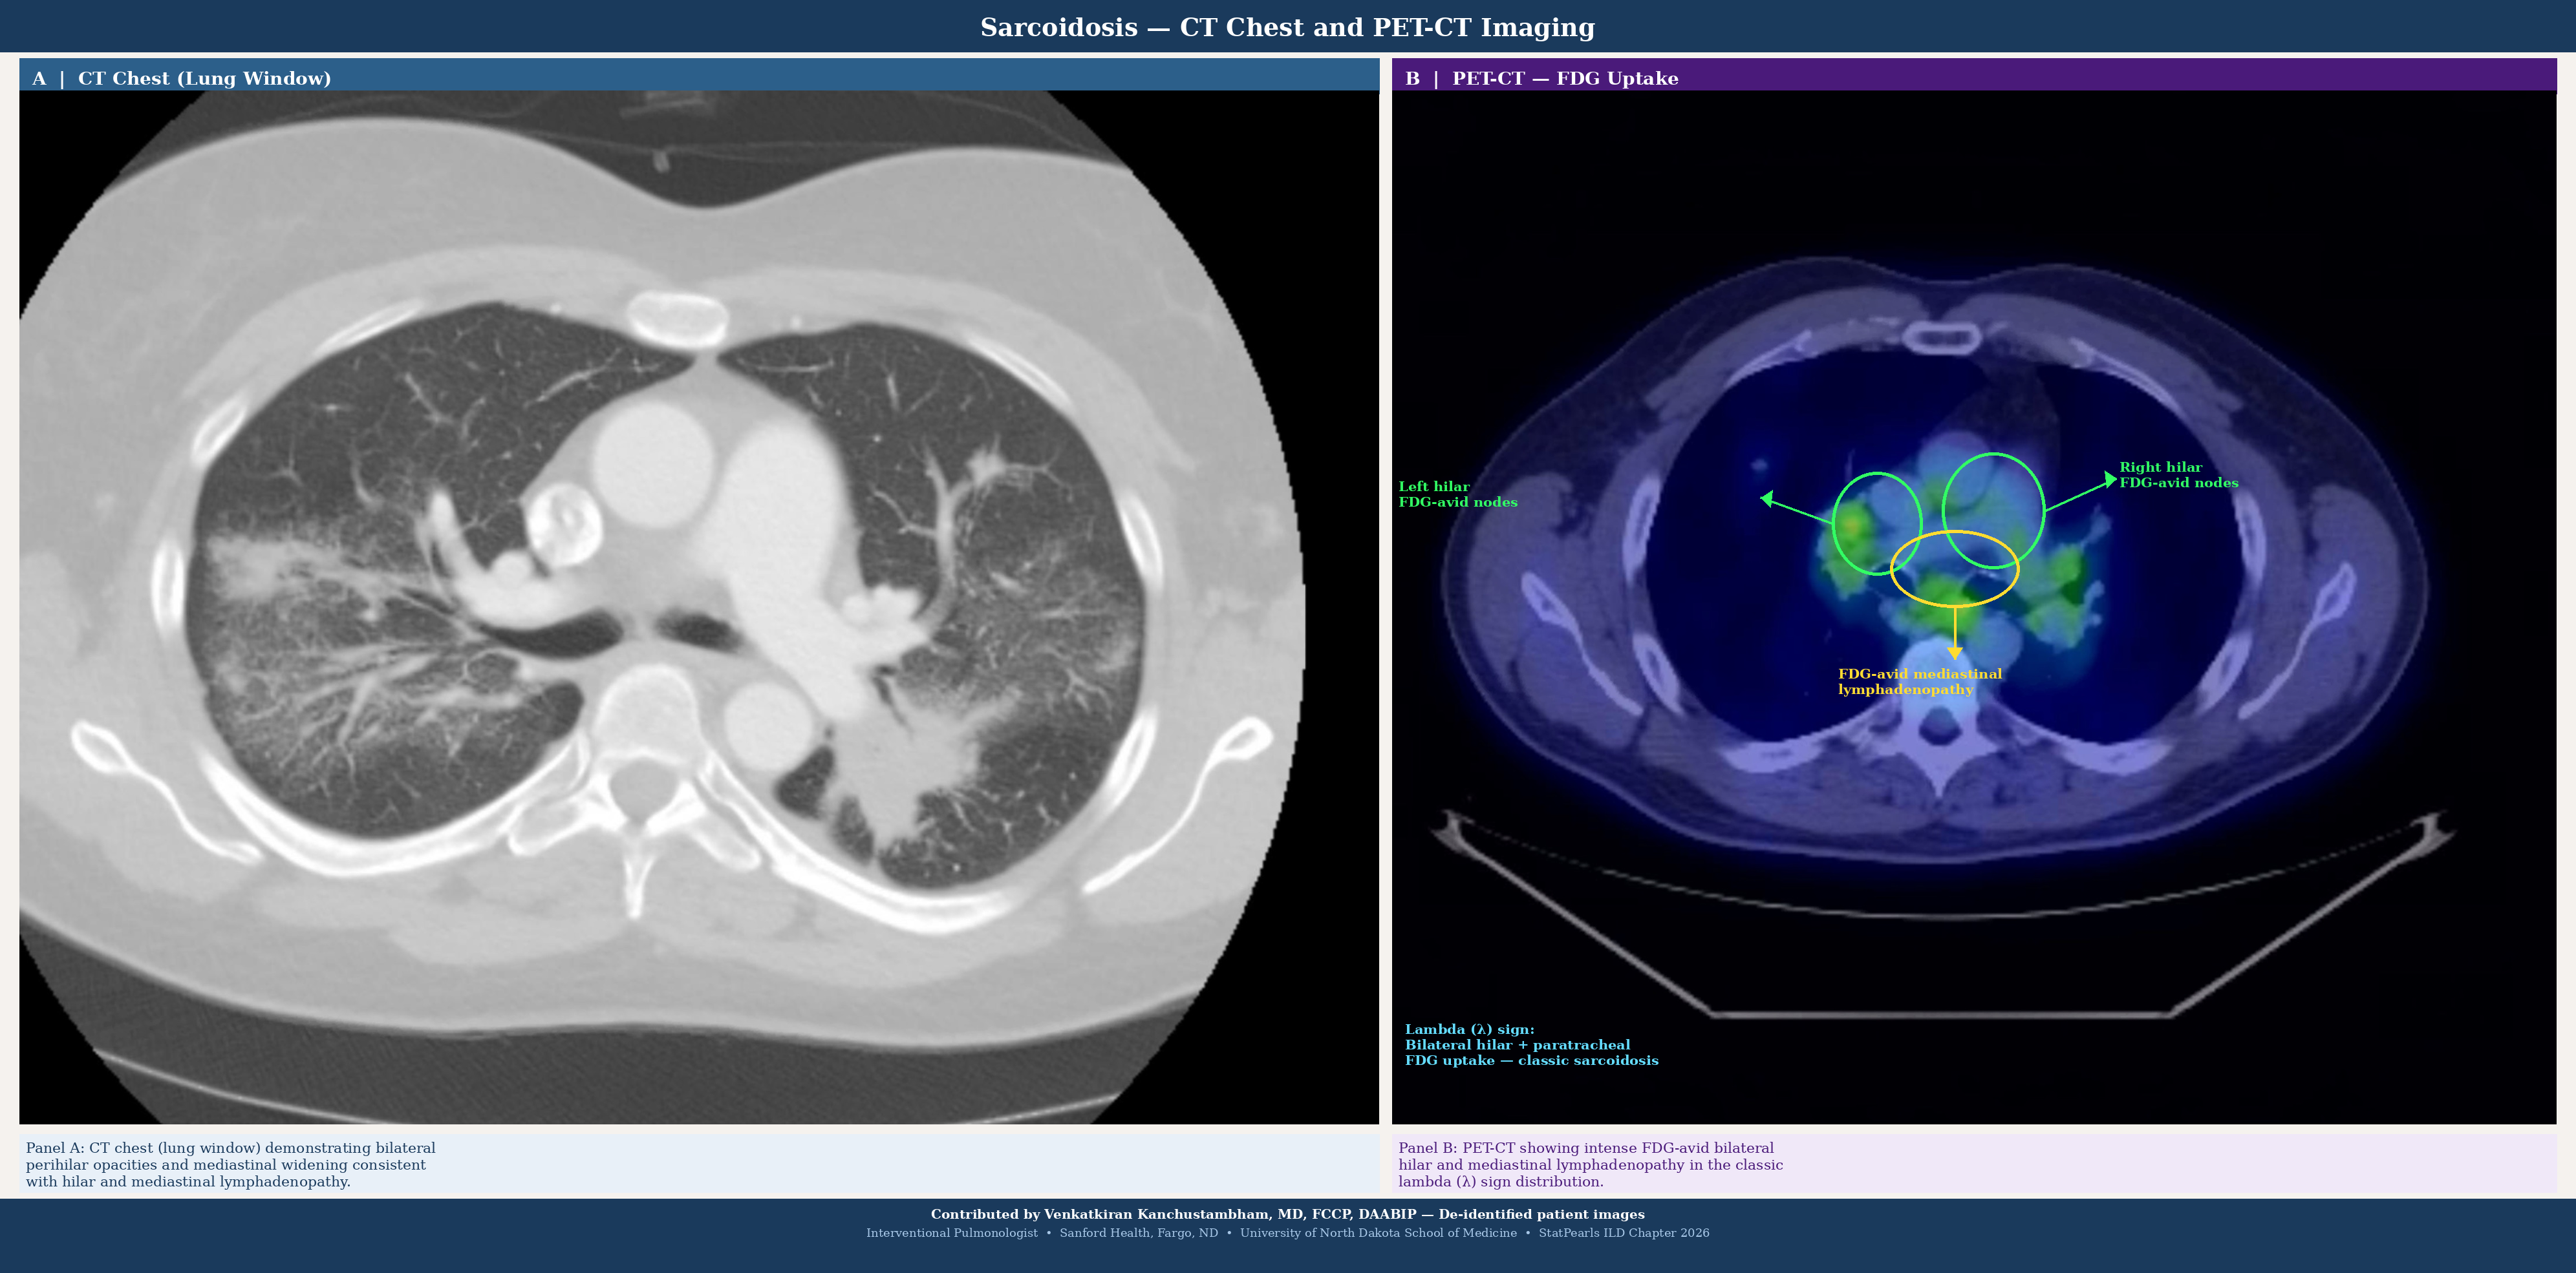
Task: Click 'Interventional Pulmonologist' in the footer
Action: click(952, 1233)
